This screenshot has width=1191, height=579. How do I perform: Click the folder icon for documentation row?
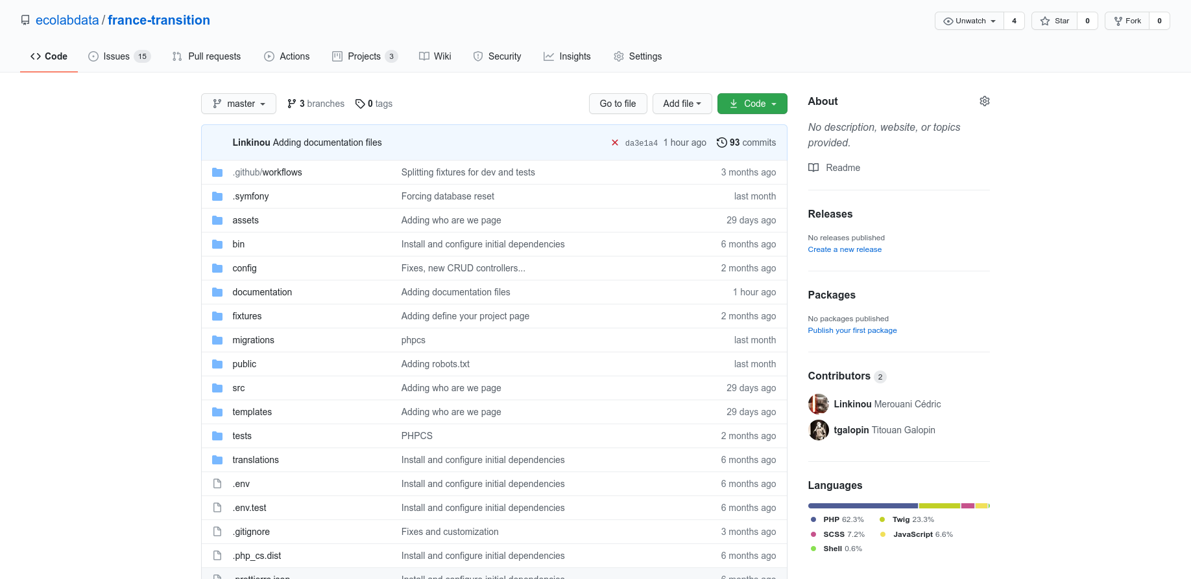pos(217,292)
